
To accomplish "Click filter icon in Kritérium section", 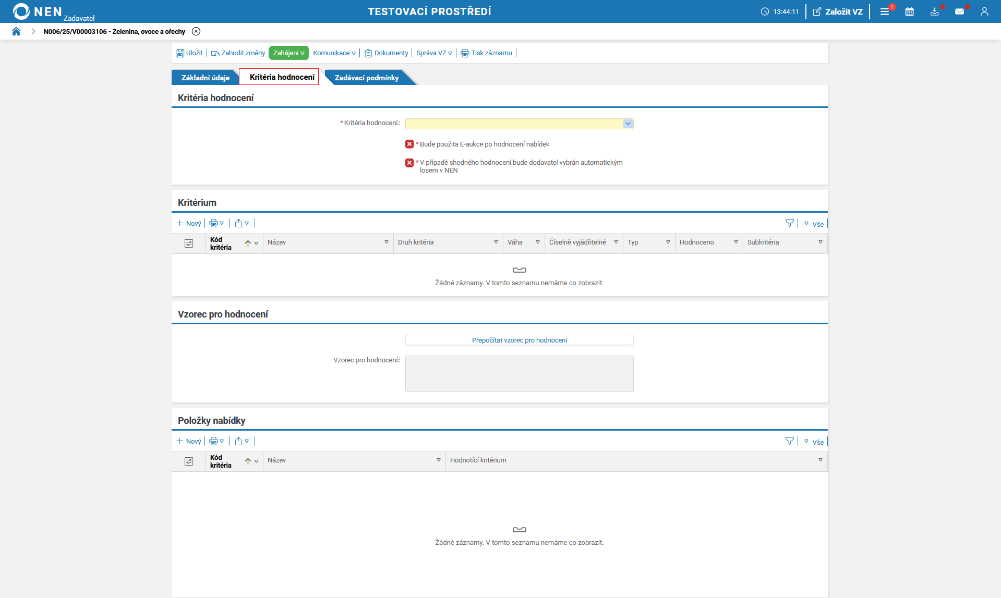I will pos(789,223).
